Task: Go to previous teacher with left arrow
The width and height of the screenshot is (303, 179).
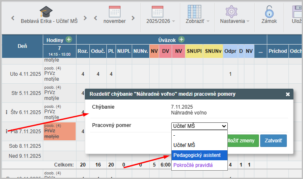Action: [x=13, y=18]
